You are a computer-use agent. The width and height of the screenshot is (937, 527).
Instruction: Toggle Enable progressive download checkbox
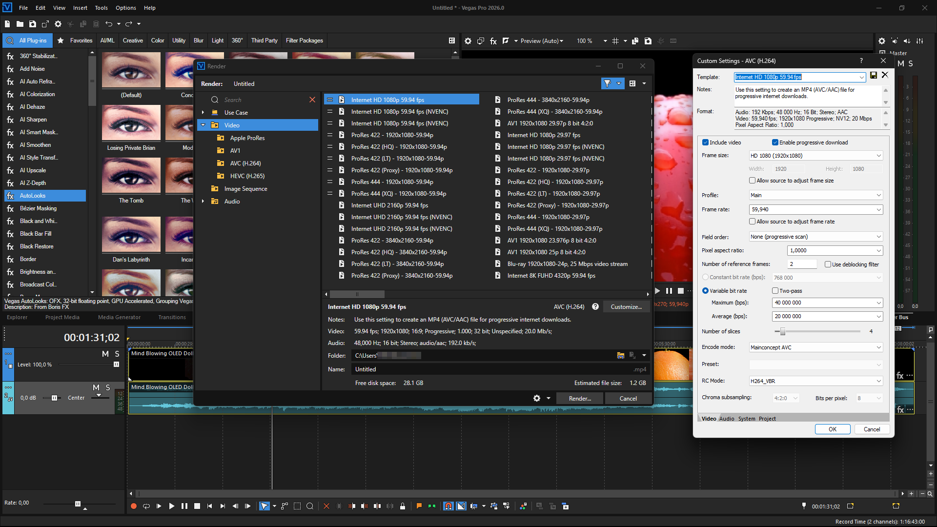click(x=775, y=142)
